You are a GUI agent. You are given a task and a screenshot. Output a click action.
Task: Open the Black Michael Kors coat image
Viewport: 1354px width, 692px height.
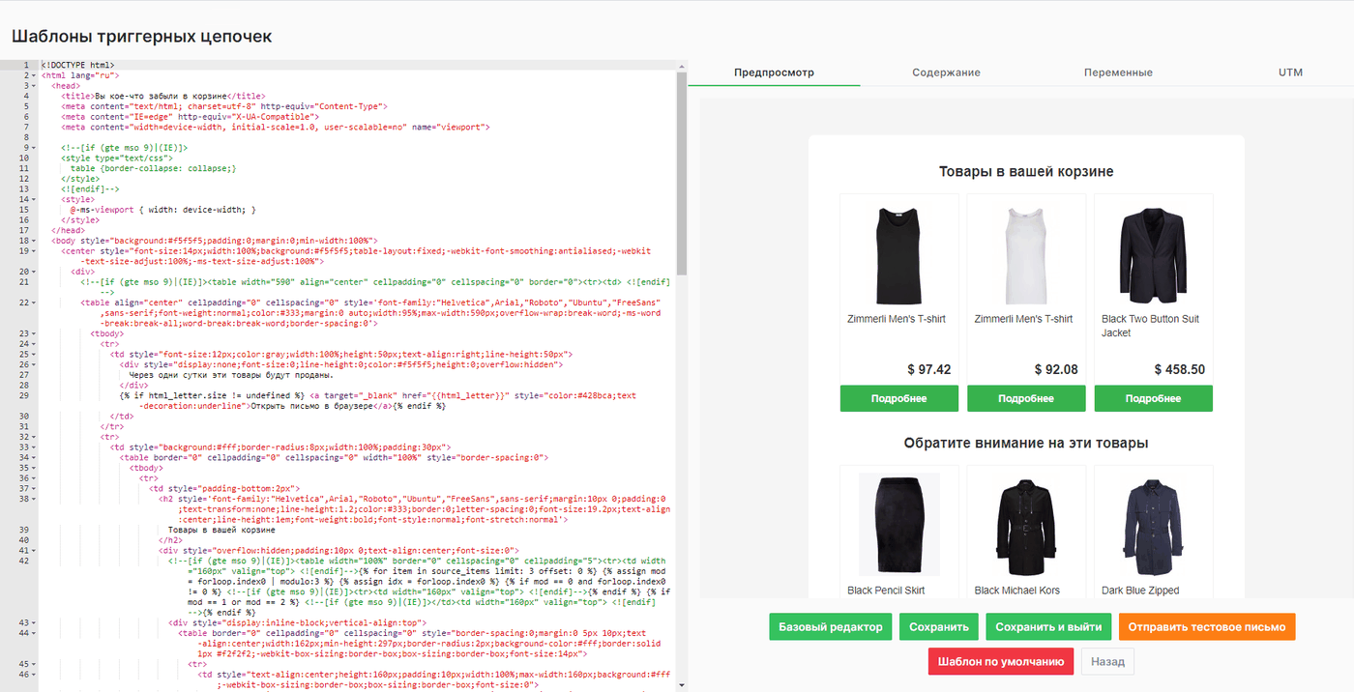click(x=1026, y=525)
